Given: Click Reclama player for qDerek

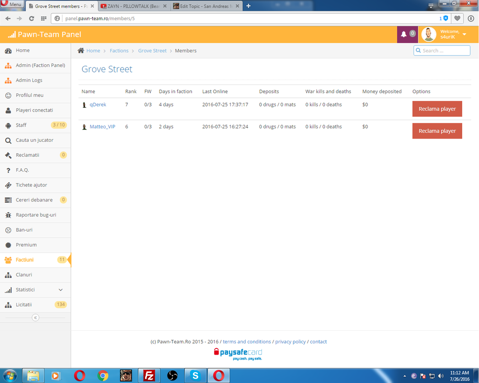Looking at the screenshot, I should click(x=437, y=109).
